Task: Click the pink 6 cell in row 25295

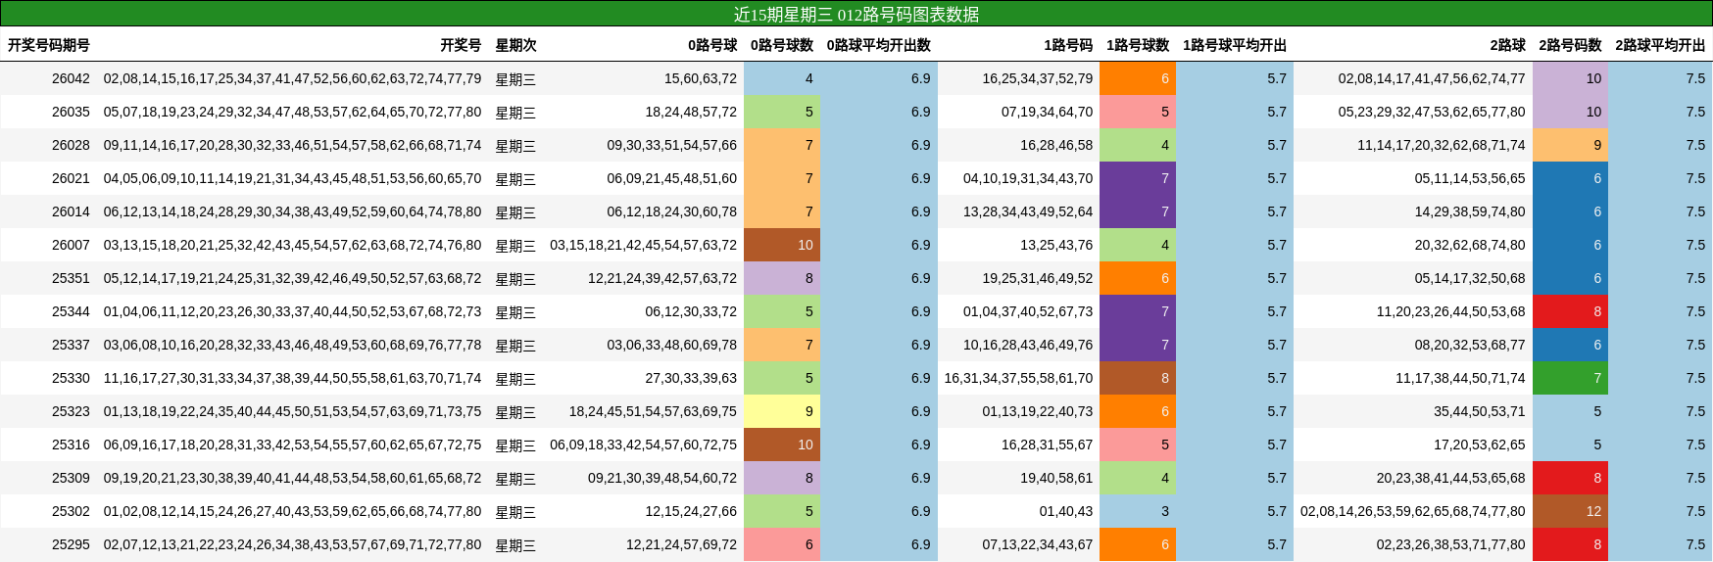Action: pos(782,544)
